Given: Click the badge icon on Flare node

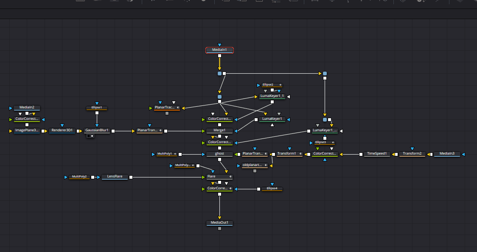Looking at the screenshot, I should 230,177.
